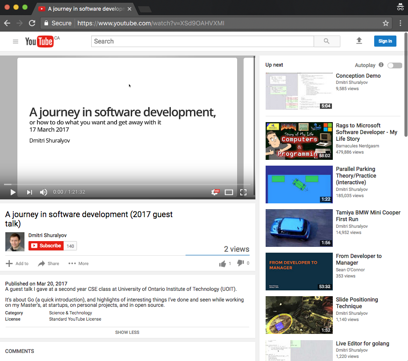Click the Autoplay info icon
408x361 pixels.
(x=381, y=65)
